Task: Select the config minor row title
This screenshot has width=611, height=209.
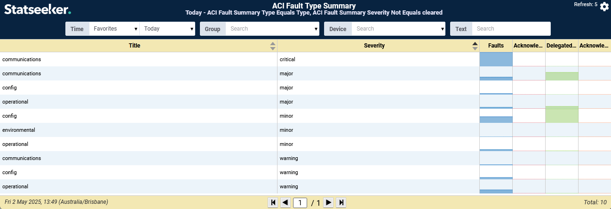Action: tap(9, 116)
